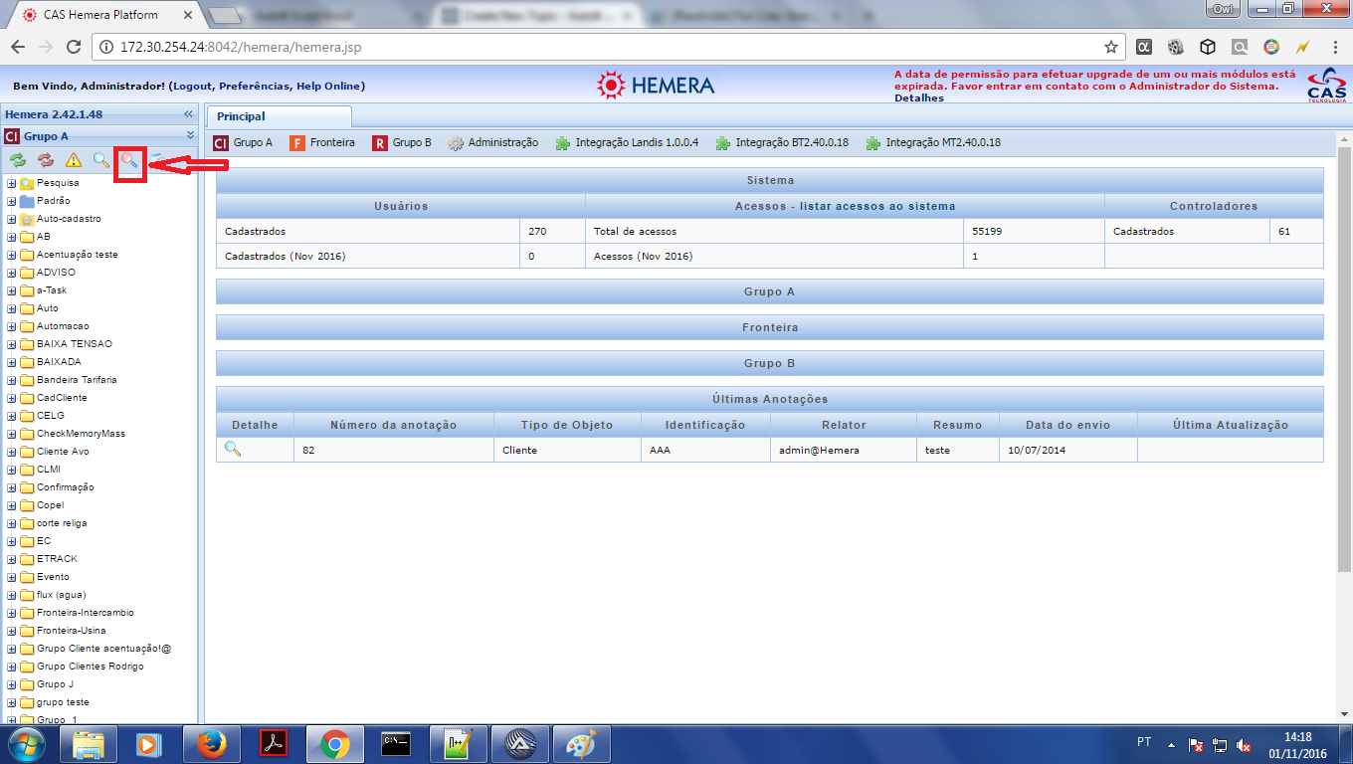Image resolution: width=1353 pixels, height=764 pixels.
Task: Click the Detalhes link in the warning
Action: tap(919, 98)
